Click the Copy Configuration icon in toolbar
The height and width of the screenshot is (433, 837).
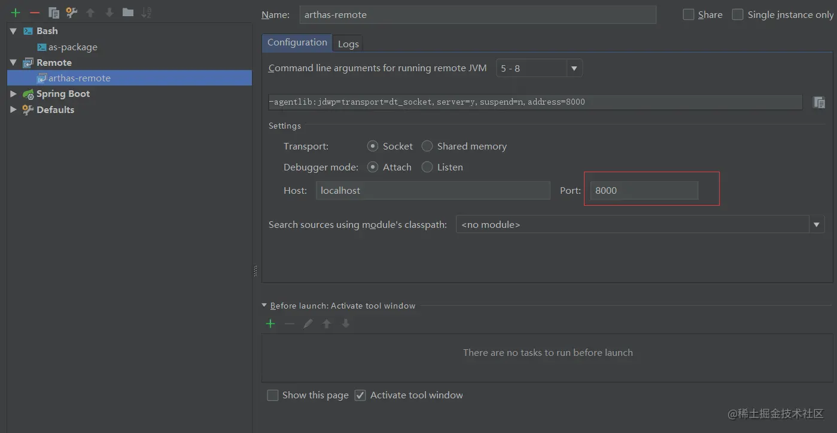click(x=54, y=13)
